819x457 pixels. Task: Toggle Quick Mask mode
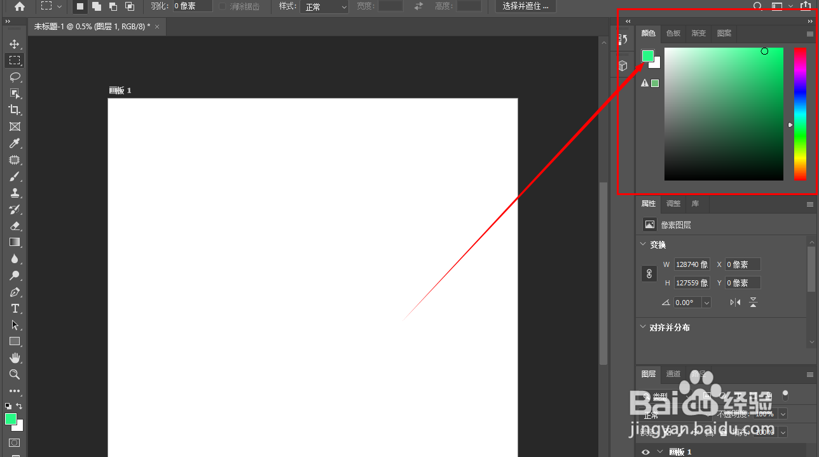pyautogui.click(x=15, y=442)
